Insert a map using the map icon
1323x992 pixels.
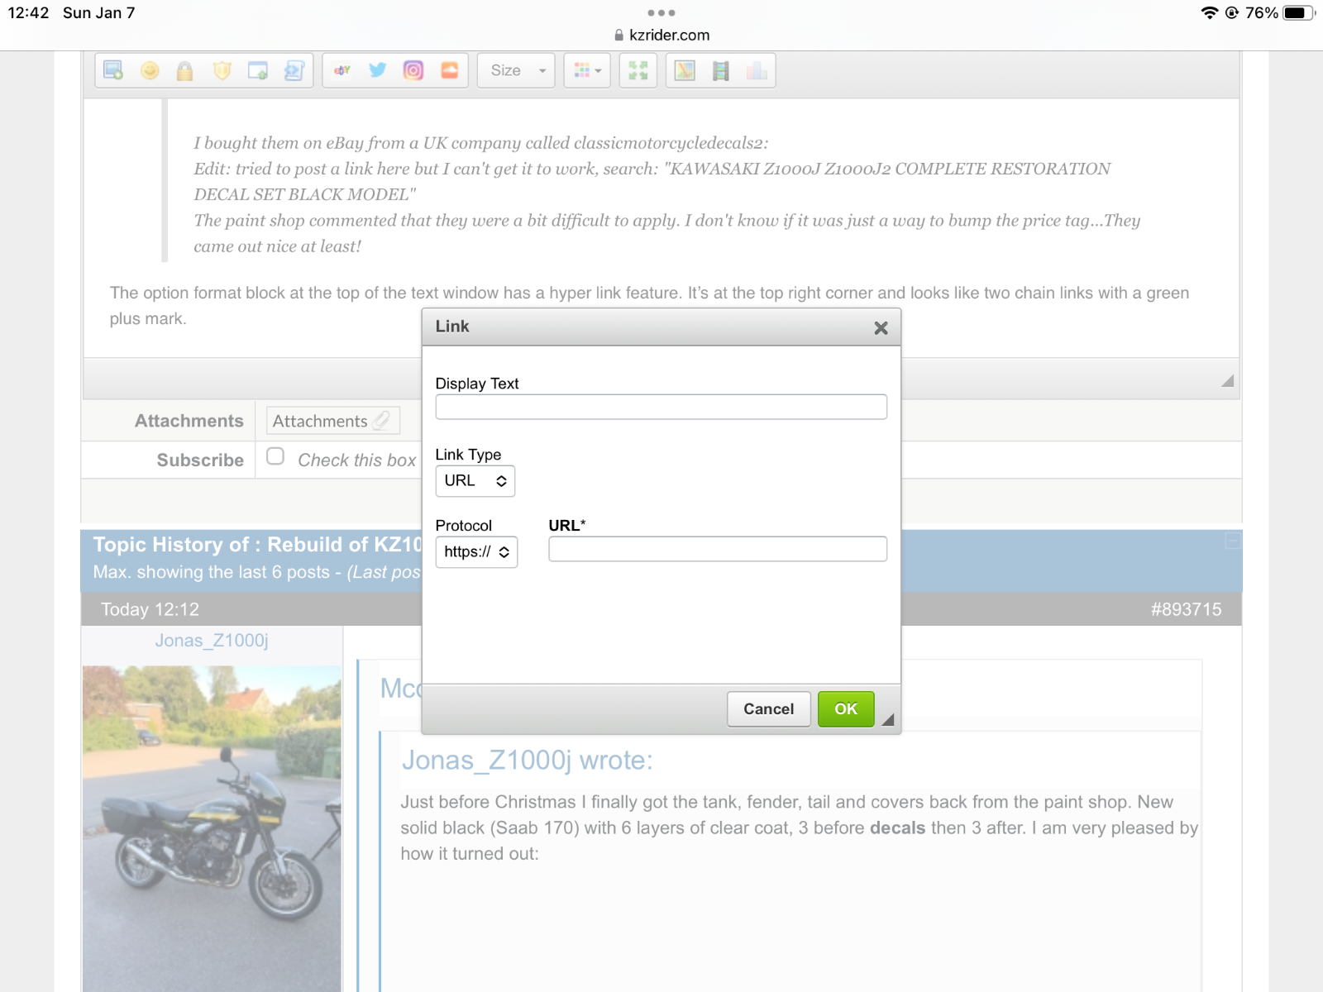685,71
